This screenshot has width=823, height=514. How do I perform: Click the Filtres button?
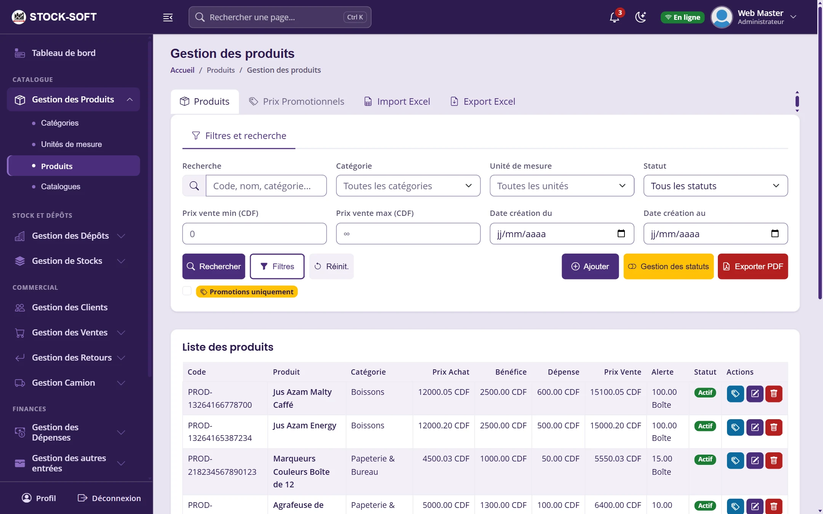tap(277, 267)
